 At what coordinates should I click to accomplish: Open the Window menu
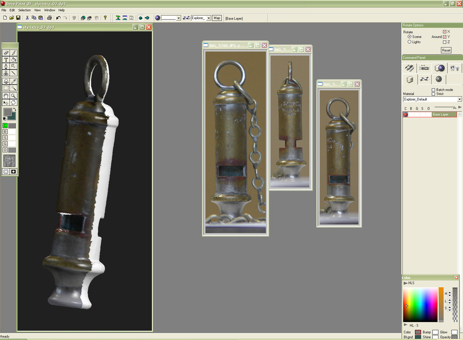coord(50,10)
